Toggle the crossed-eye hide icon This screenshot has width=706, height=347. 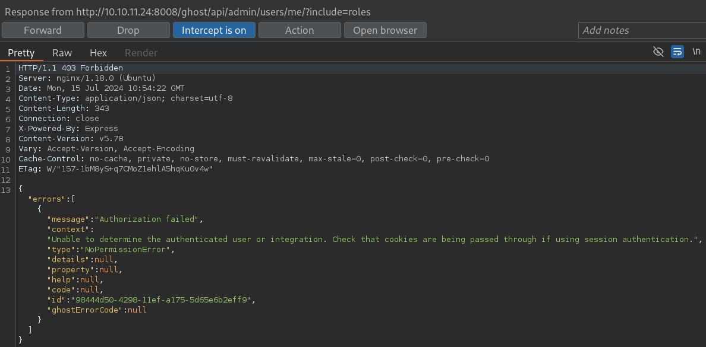[x=658, y=52]
